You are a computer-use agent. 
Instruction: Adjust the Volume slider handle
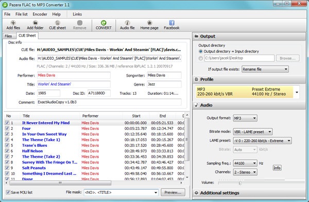pyautogui.click(x=240, y=183)
